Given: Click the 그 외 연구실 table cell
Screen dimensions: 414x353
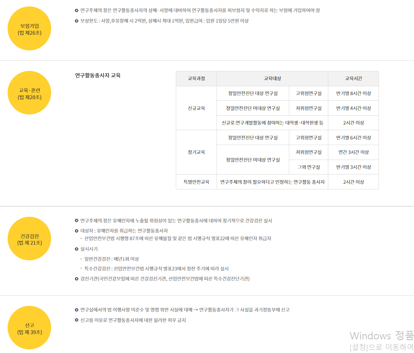Looking at the screenshot, I should (309, 167).
